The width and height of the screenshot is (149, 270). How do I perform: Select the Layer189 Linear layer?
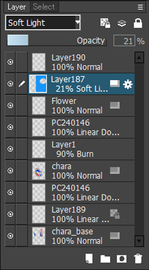81,214
